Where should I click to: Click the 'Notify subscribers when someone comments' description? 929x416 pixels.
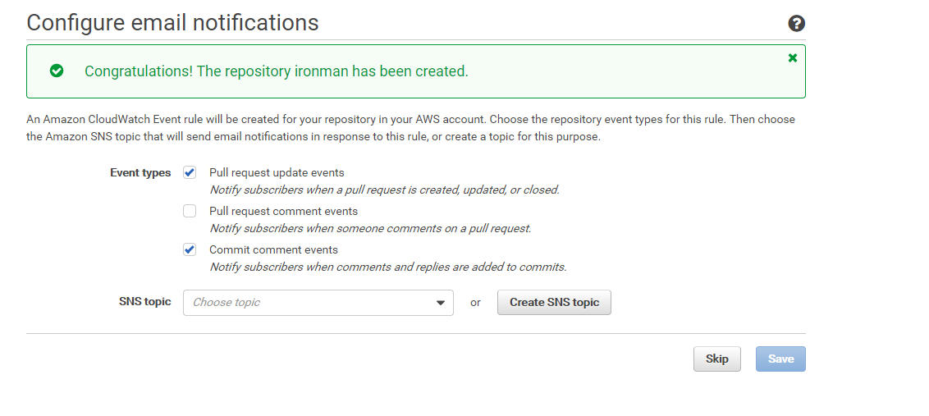pos(370,229)
